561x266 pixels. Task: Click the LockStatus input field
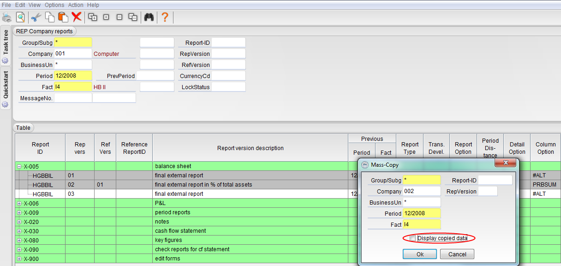(228, 87)
